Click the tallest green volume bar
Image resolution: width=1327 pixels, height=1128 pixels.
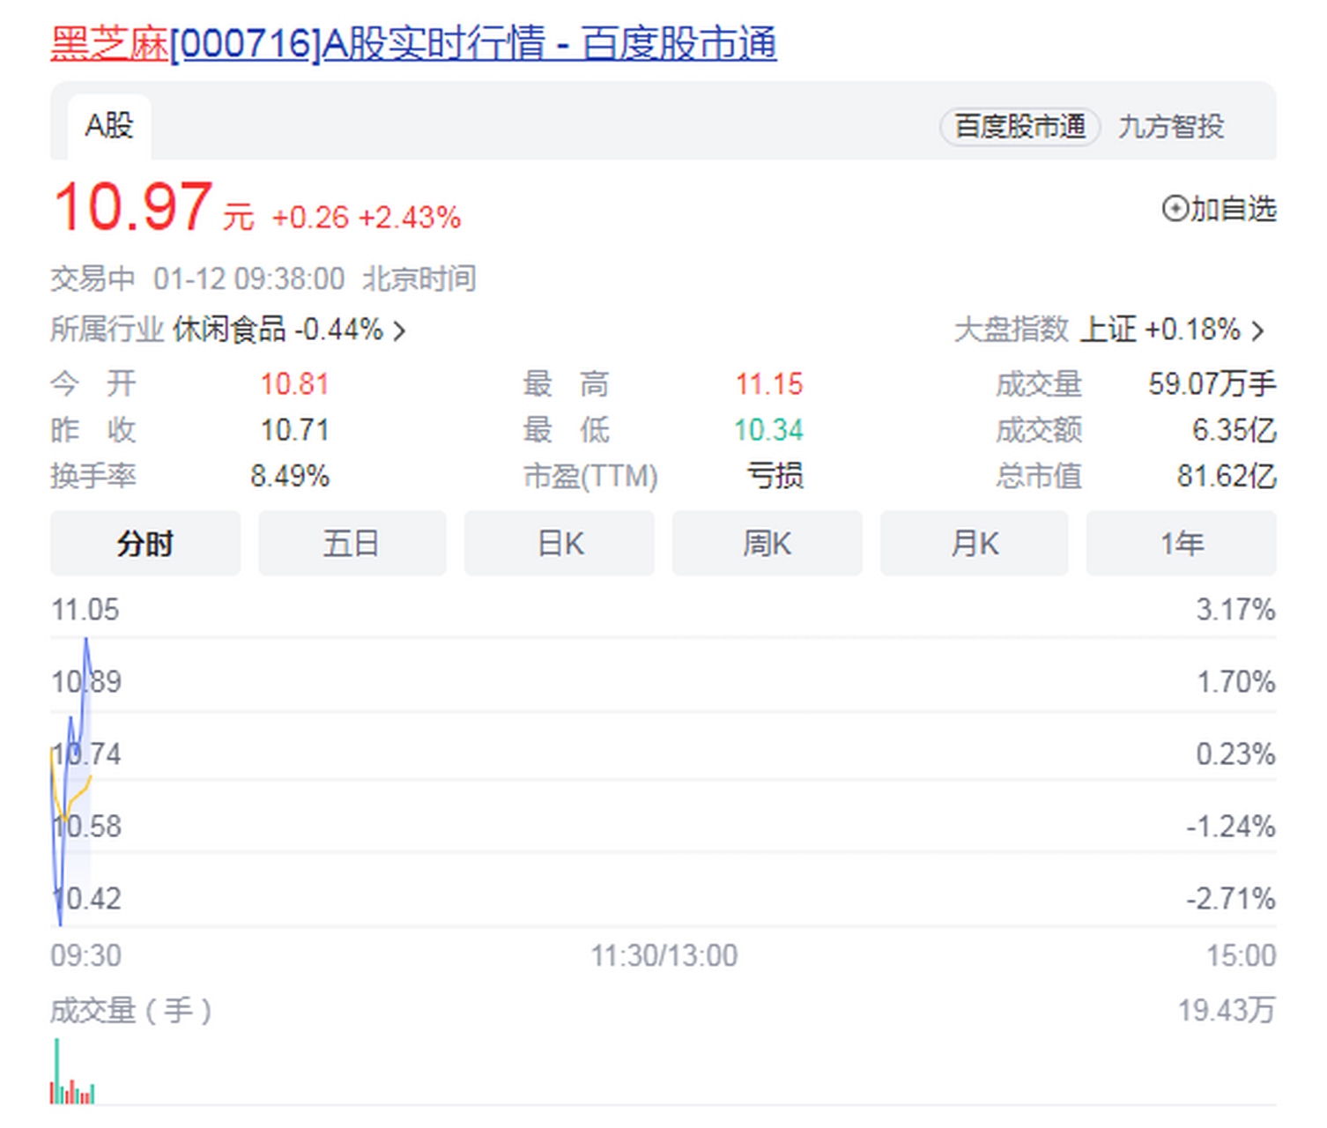pyautogui.click(x=57, y=1071)
